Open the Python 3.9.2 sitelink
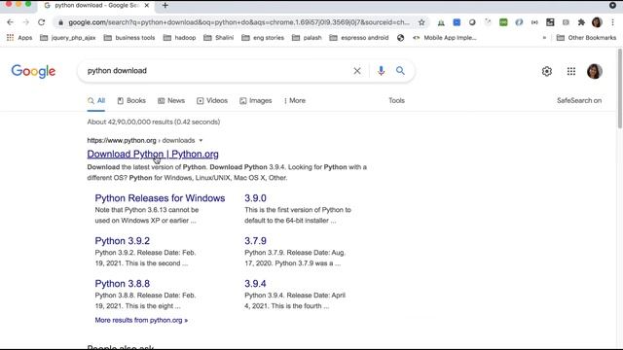The image size is (623, 350). click(122, 241)
